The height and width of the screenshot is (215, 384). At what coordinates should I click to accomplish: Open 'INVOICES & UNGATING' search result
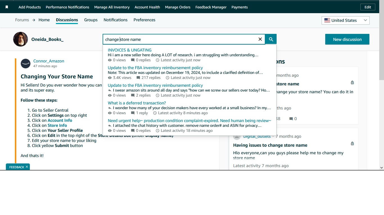pos(130,50)
